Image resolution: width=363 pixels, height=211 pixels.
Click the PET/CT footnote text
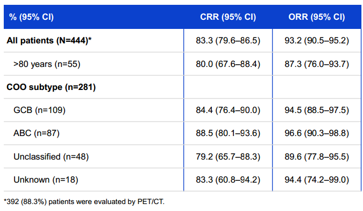(84, 202)
